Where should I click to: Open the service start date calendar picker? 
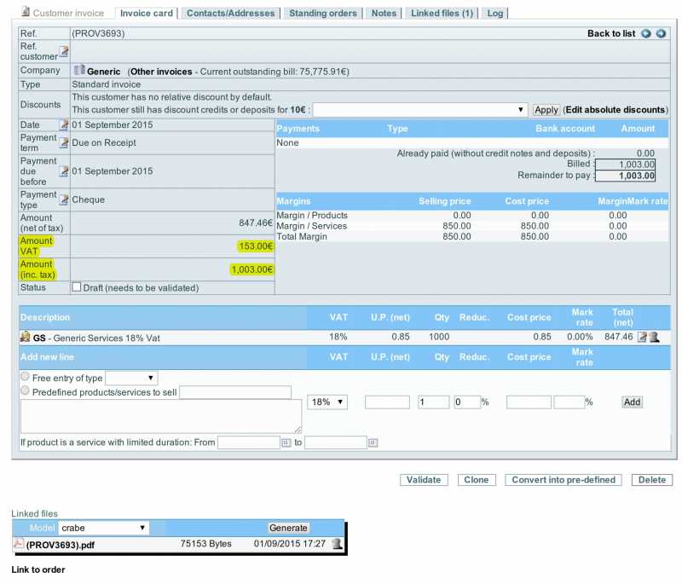pos(286,442)
